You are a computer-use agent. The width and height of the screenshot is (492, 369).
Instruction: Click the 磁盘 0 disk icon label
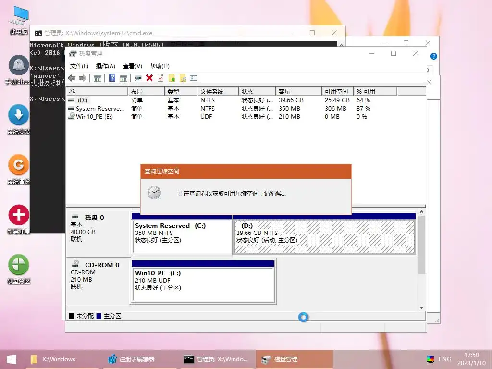[75, 217]
